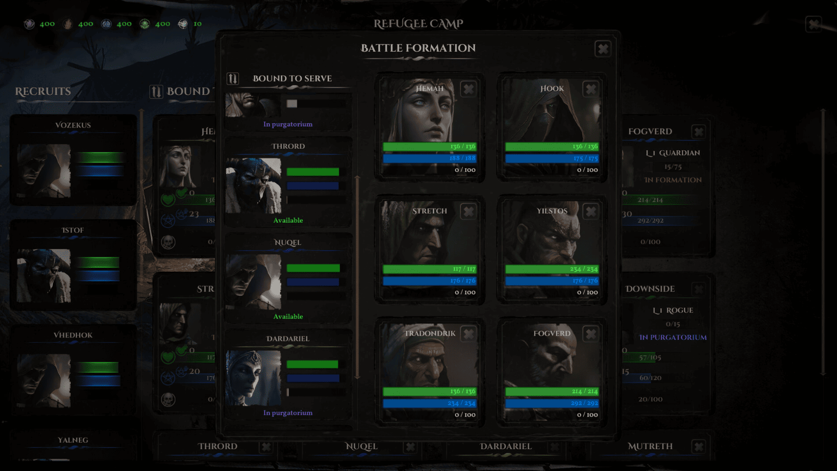Remove Yilstos from formation slot
This screenshot has width=837, height=471.
click(x=591, y=212)
